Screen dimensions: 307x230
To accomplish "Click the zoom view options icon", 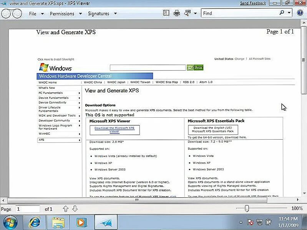I will (188, 13).
